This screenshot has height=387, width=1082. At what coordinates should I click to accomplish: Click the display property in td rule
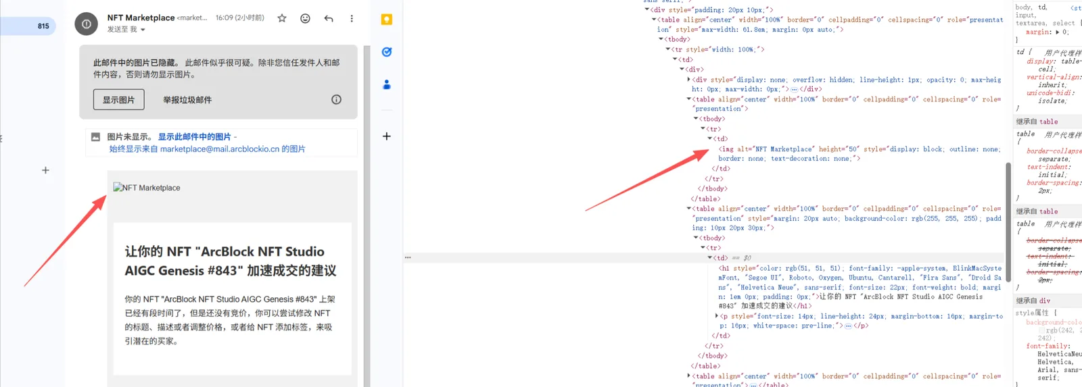tap(1040, 61)
